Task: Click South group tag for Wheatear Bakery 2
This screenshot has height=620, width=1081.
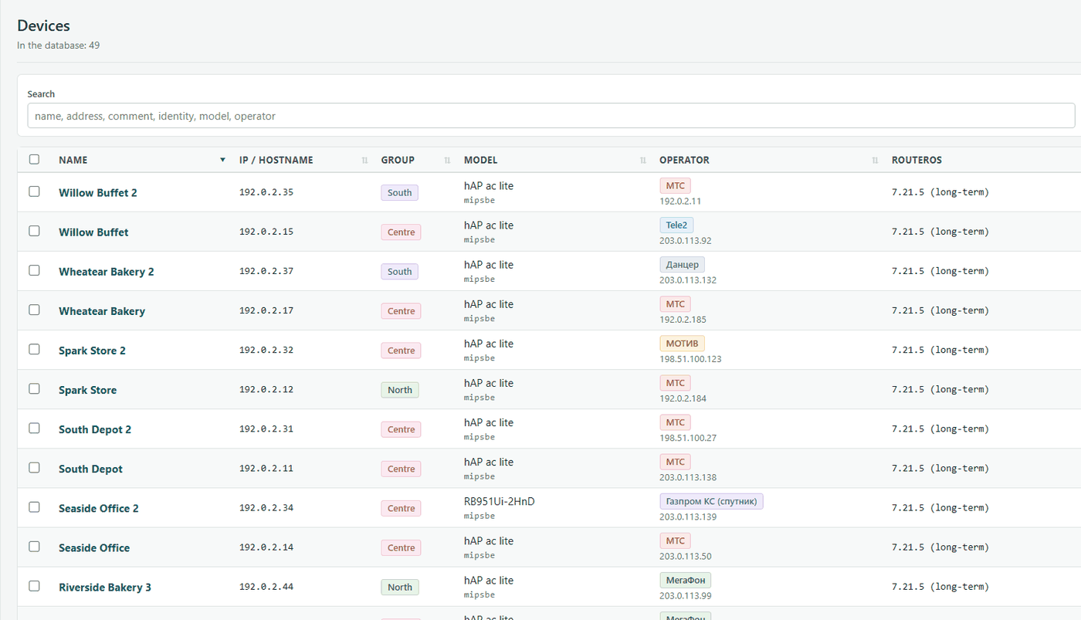Action: [x=399, y=272]
